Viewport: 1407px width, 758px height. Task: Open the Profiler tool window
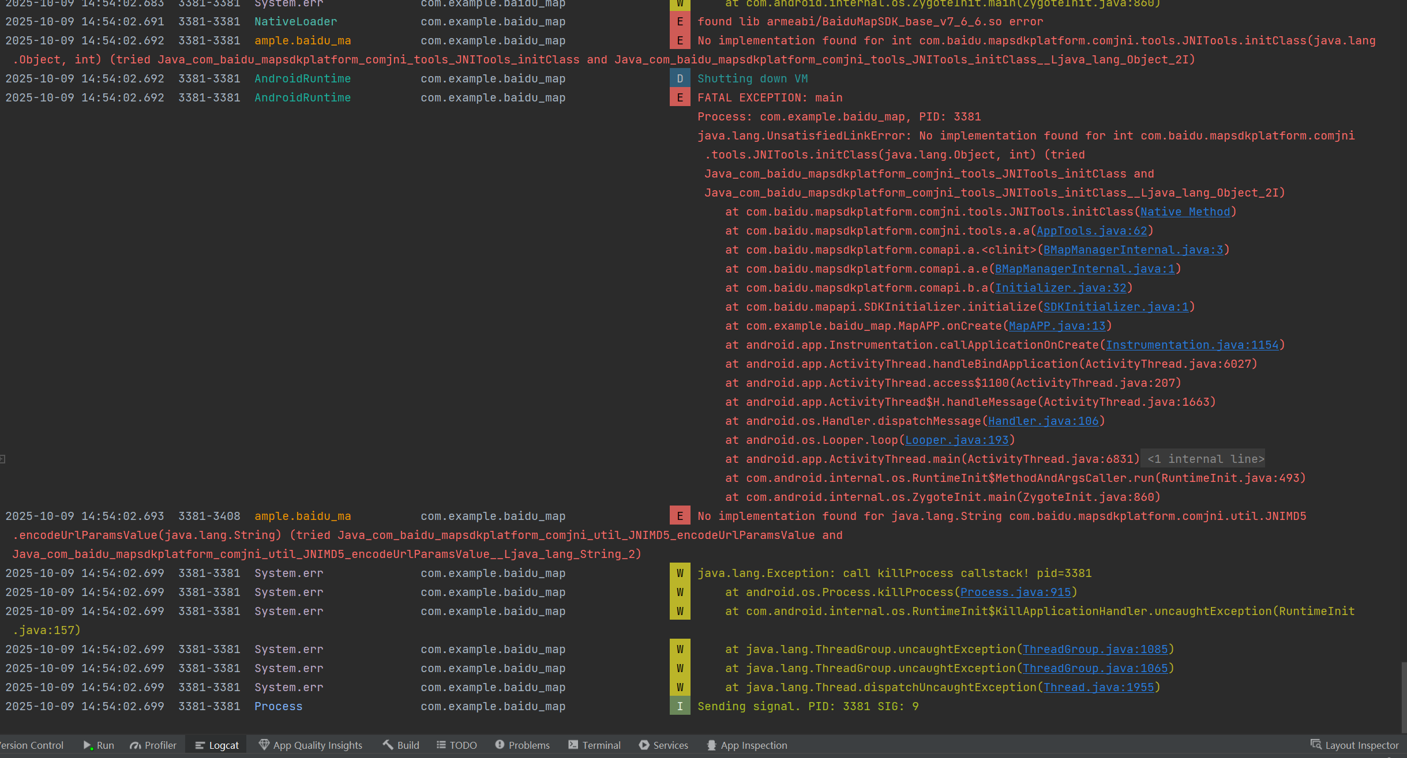click(x=153, y=745)
